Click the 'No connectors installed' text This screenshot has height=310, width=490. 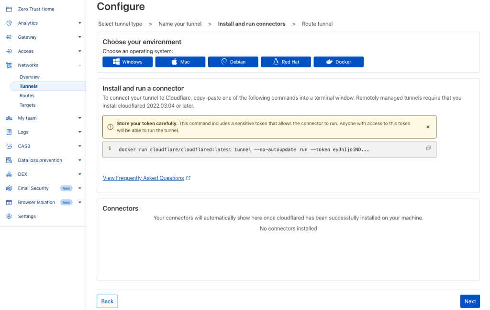[x=289, y=229]
